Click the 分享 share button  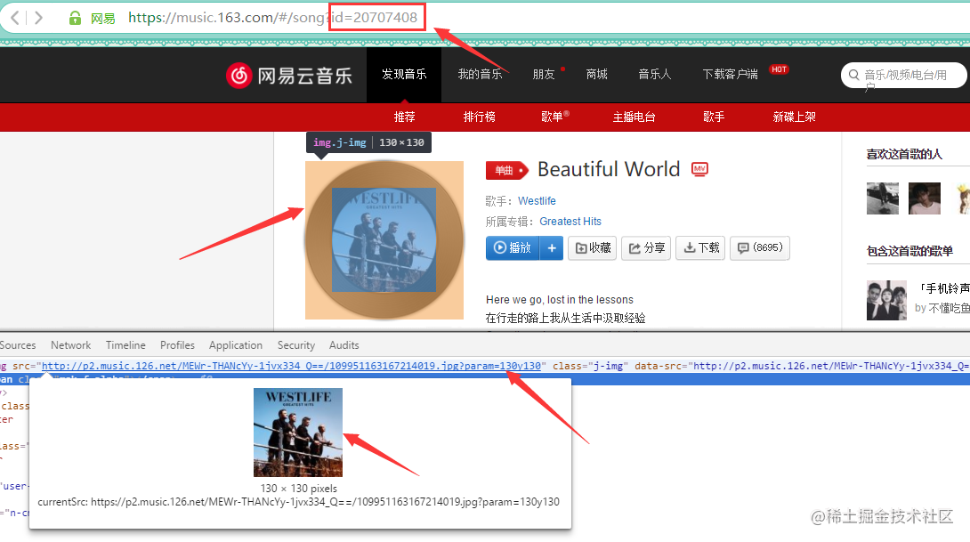(646, 248)
